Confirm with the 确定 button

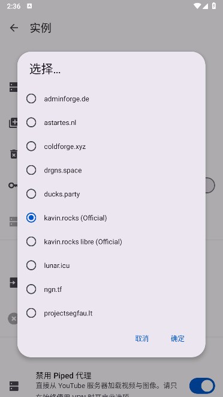[177, 339]
